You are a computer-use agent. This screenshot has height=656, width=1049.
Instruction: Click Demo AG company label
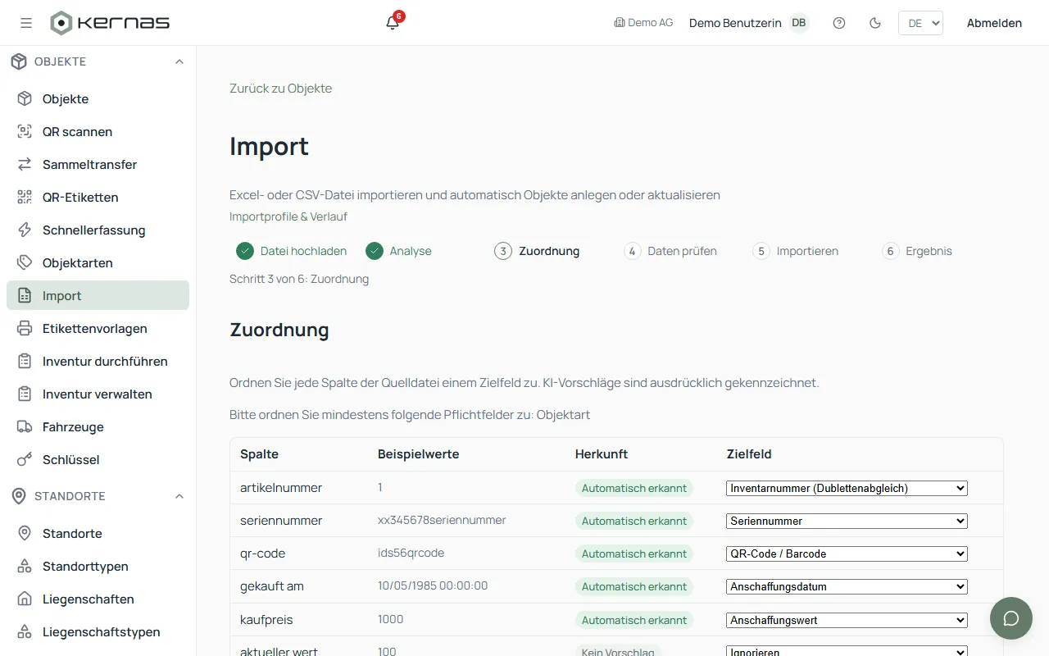click(x=643, y=23)
